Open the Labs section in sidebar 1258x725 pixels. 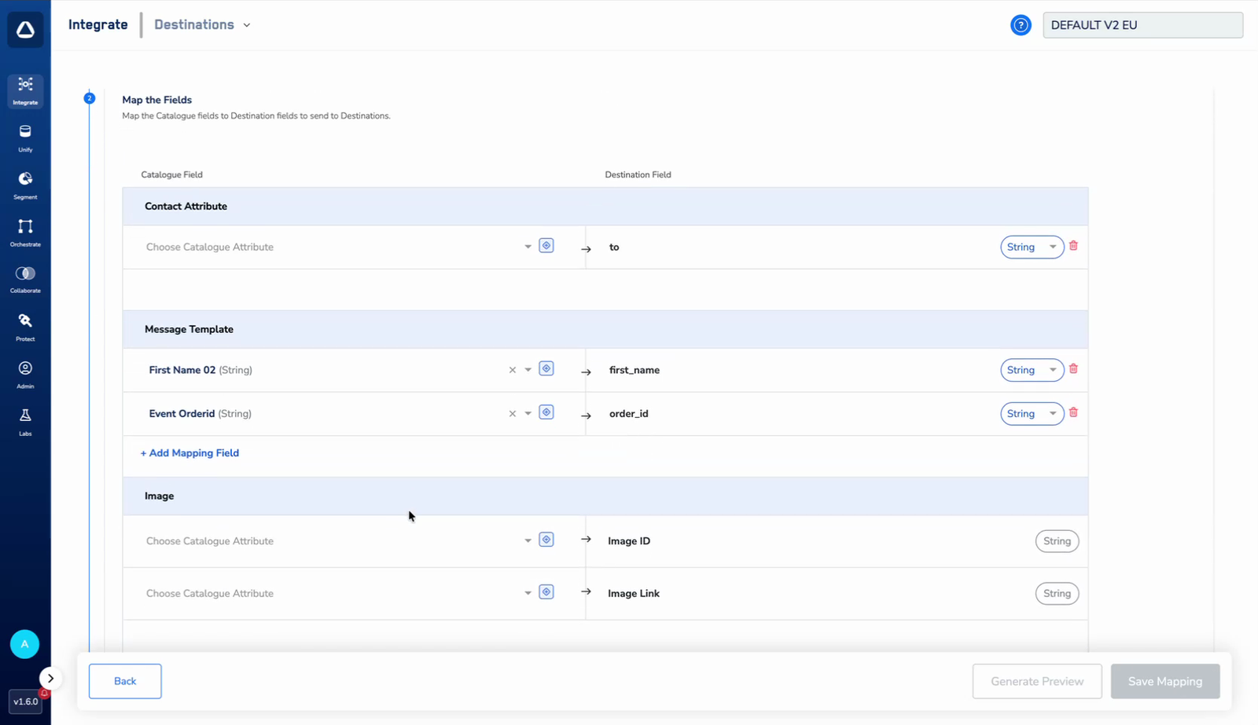tap(25, 422)
